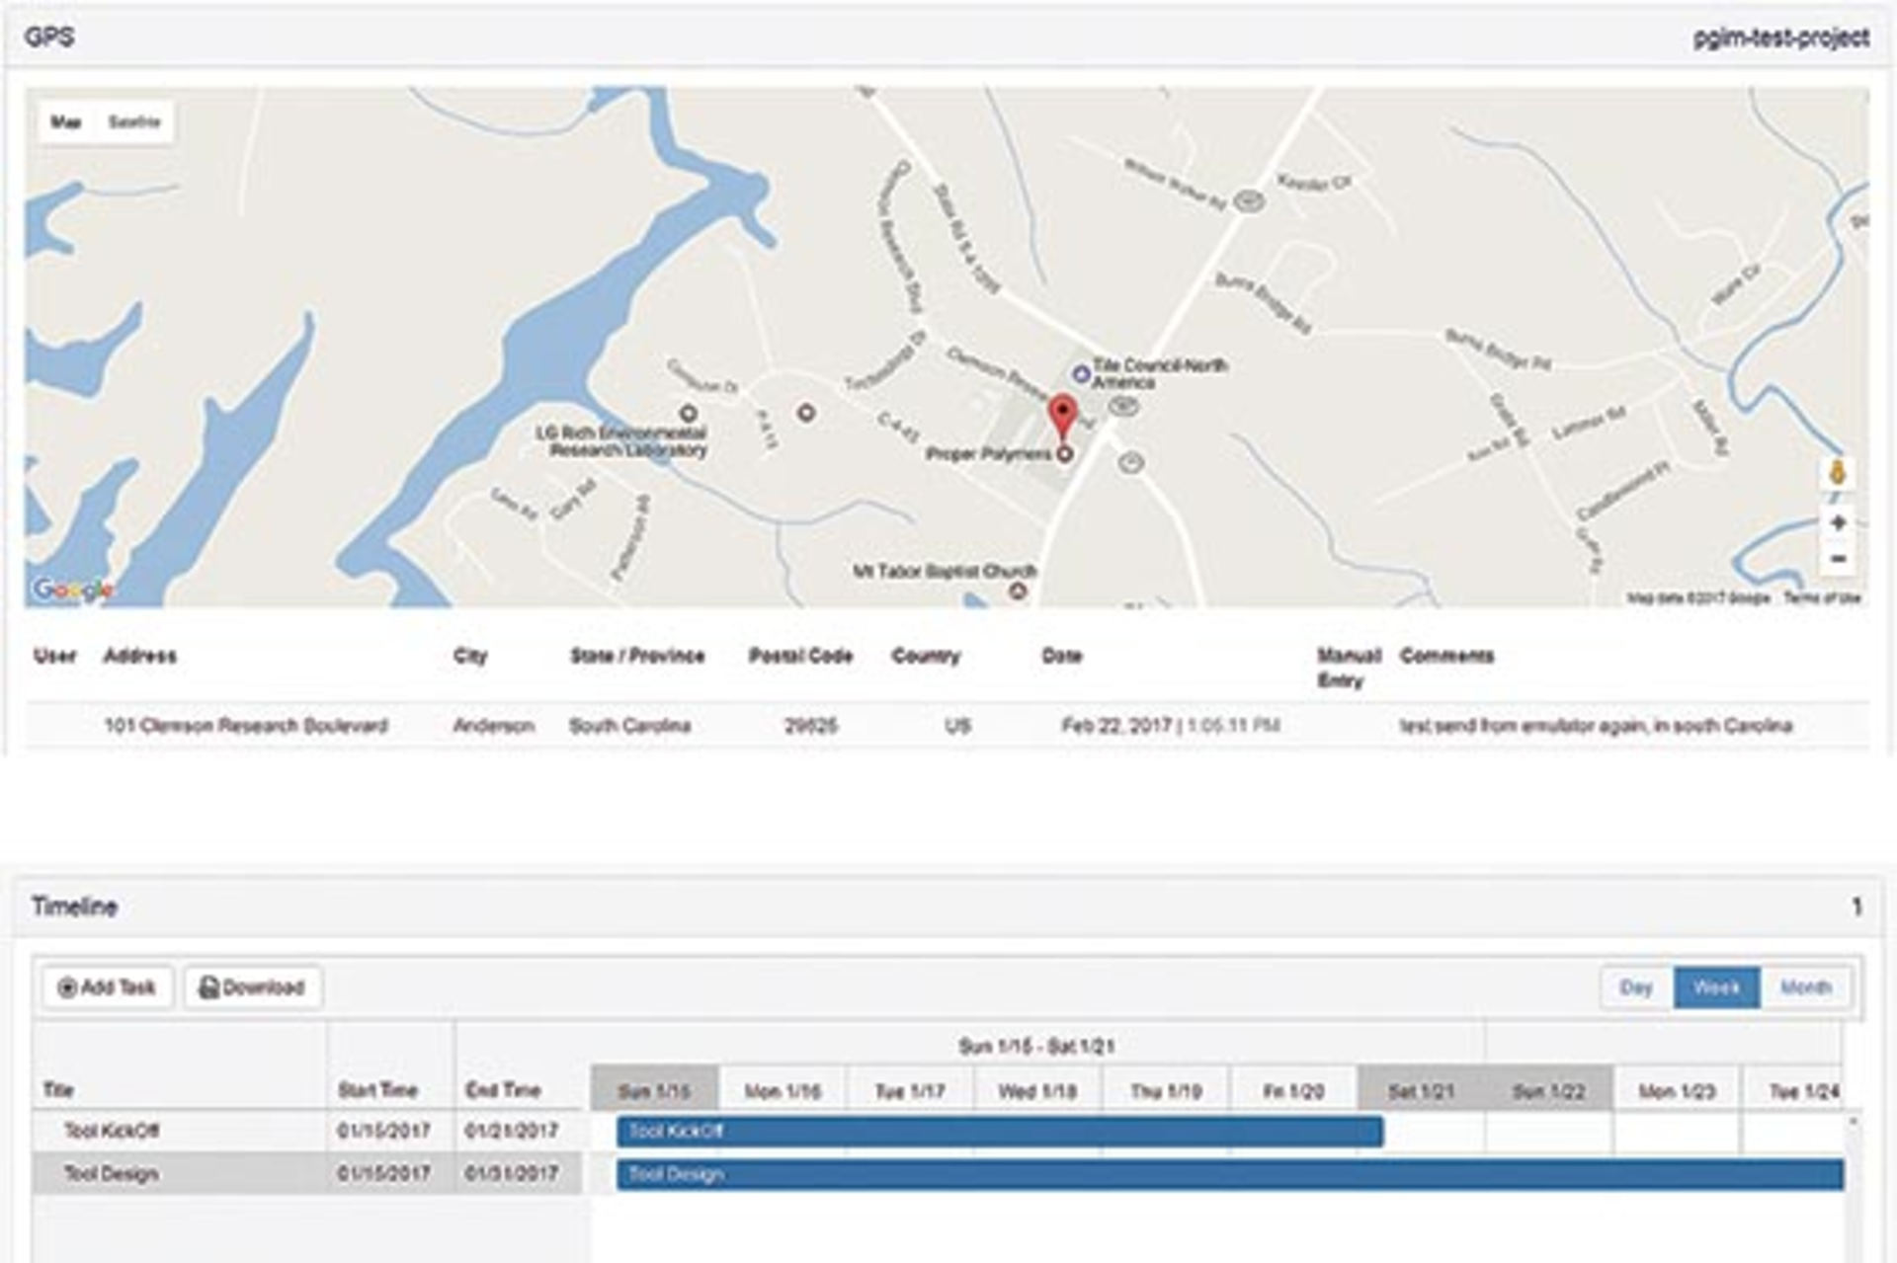
Task: Click the Download timeline button
Action: click(252, 987)
